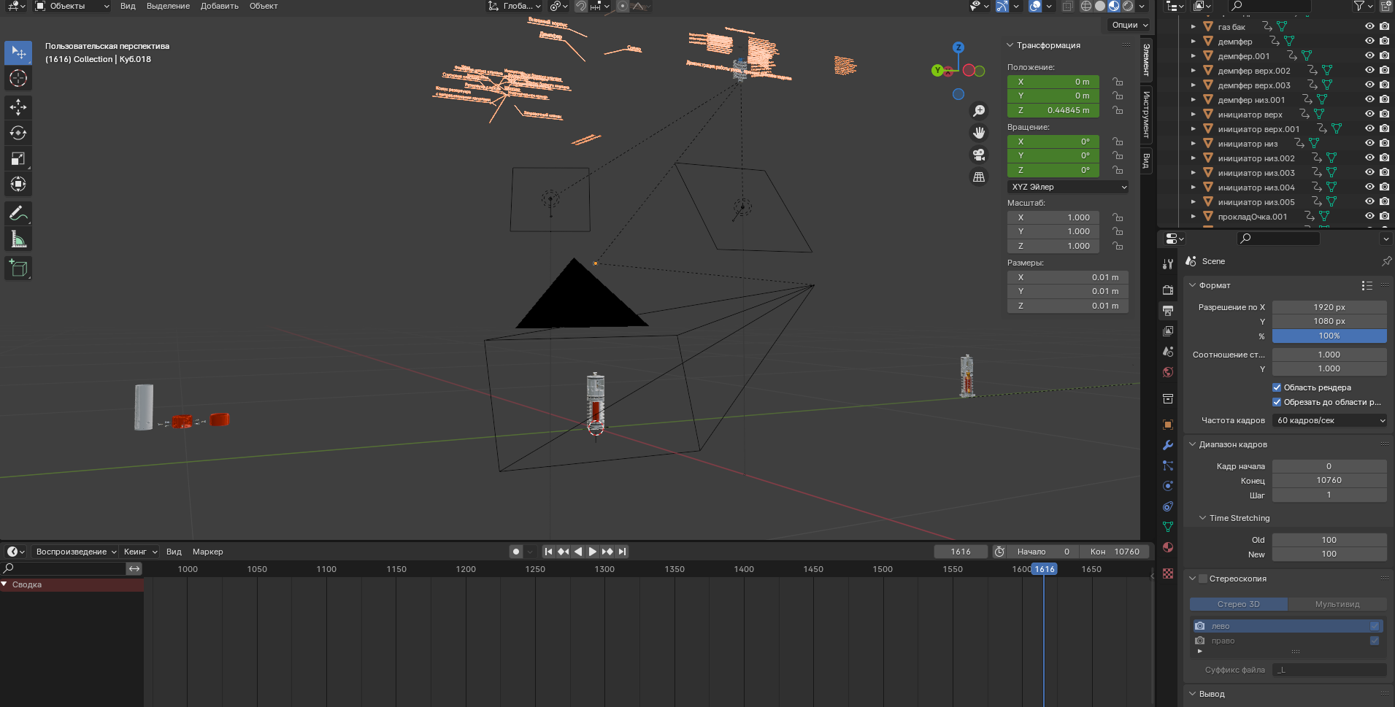Select the Measure ruler tool
The image size is (1395, 707).
pyautogui.click(x=18, y=239)
